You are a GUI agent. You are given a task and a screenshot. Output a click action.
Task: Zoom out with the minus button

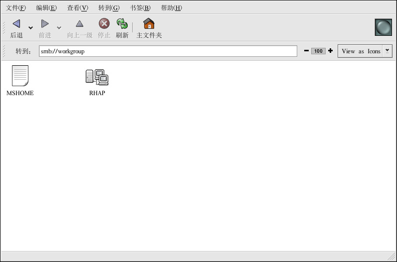pyautogui.click(x=306, y=51)
